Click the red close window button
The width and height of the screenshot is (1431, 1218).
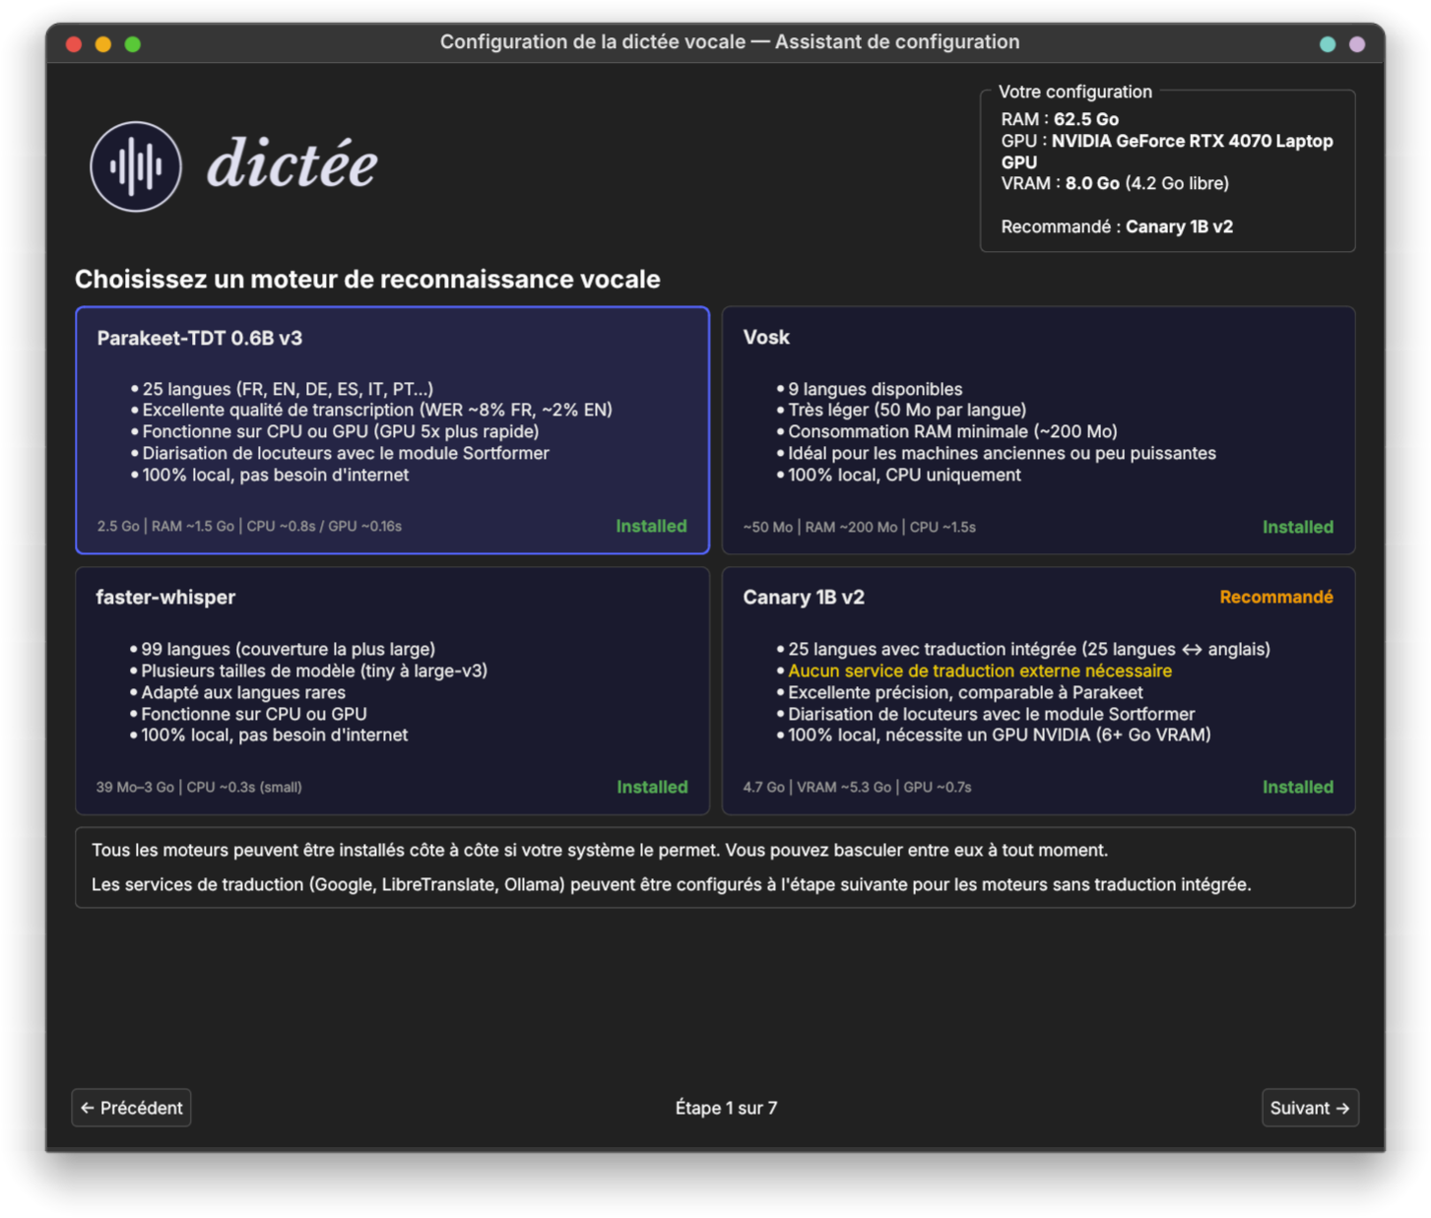click(74, 43)
